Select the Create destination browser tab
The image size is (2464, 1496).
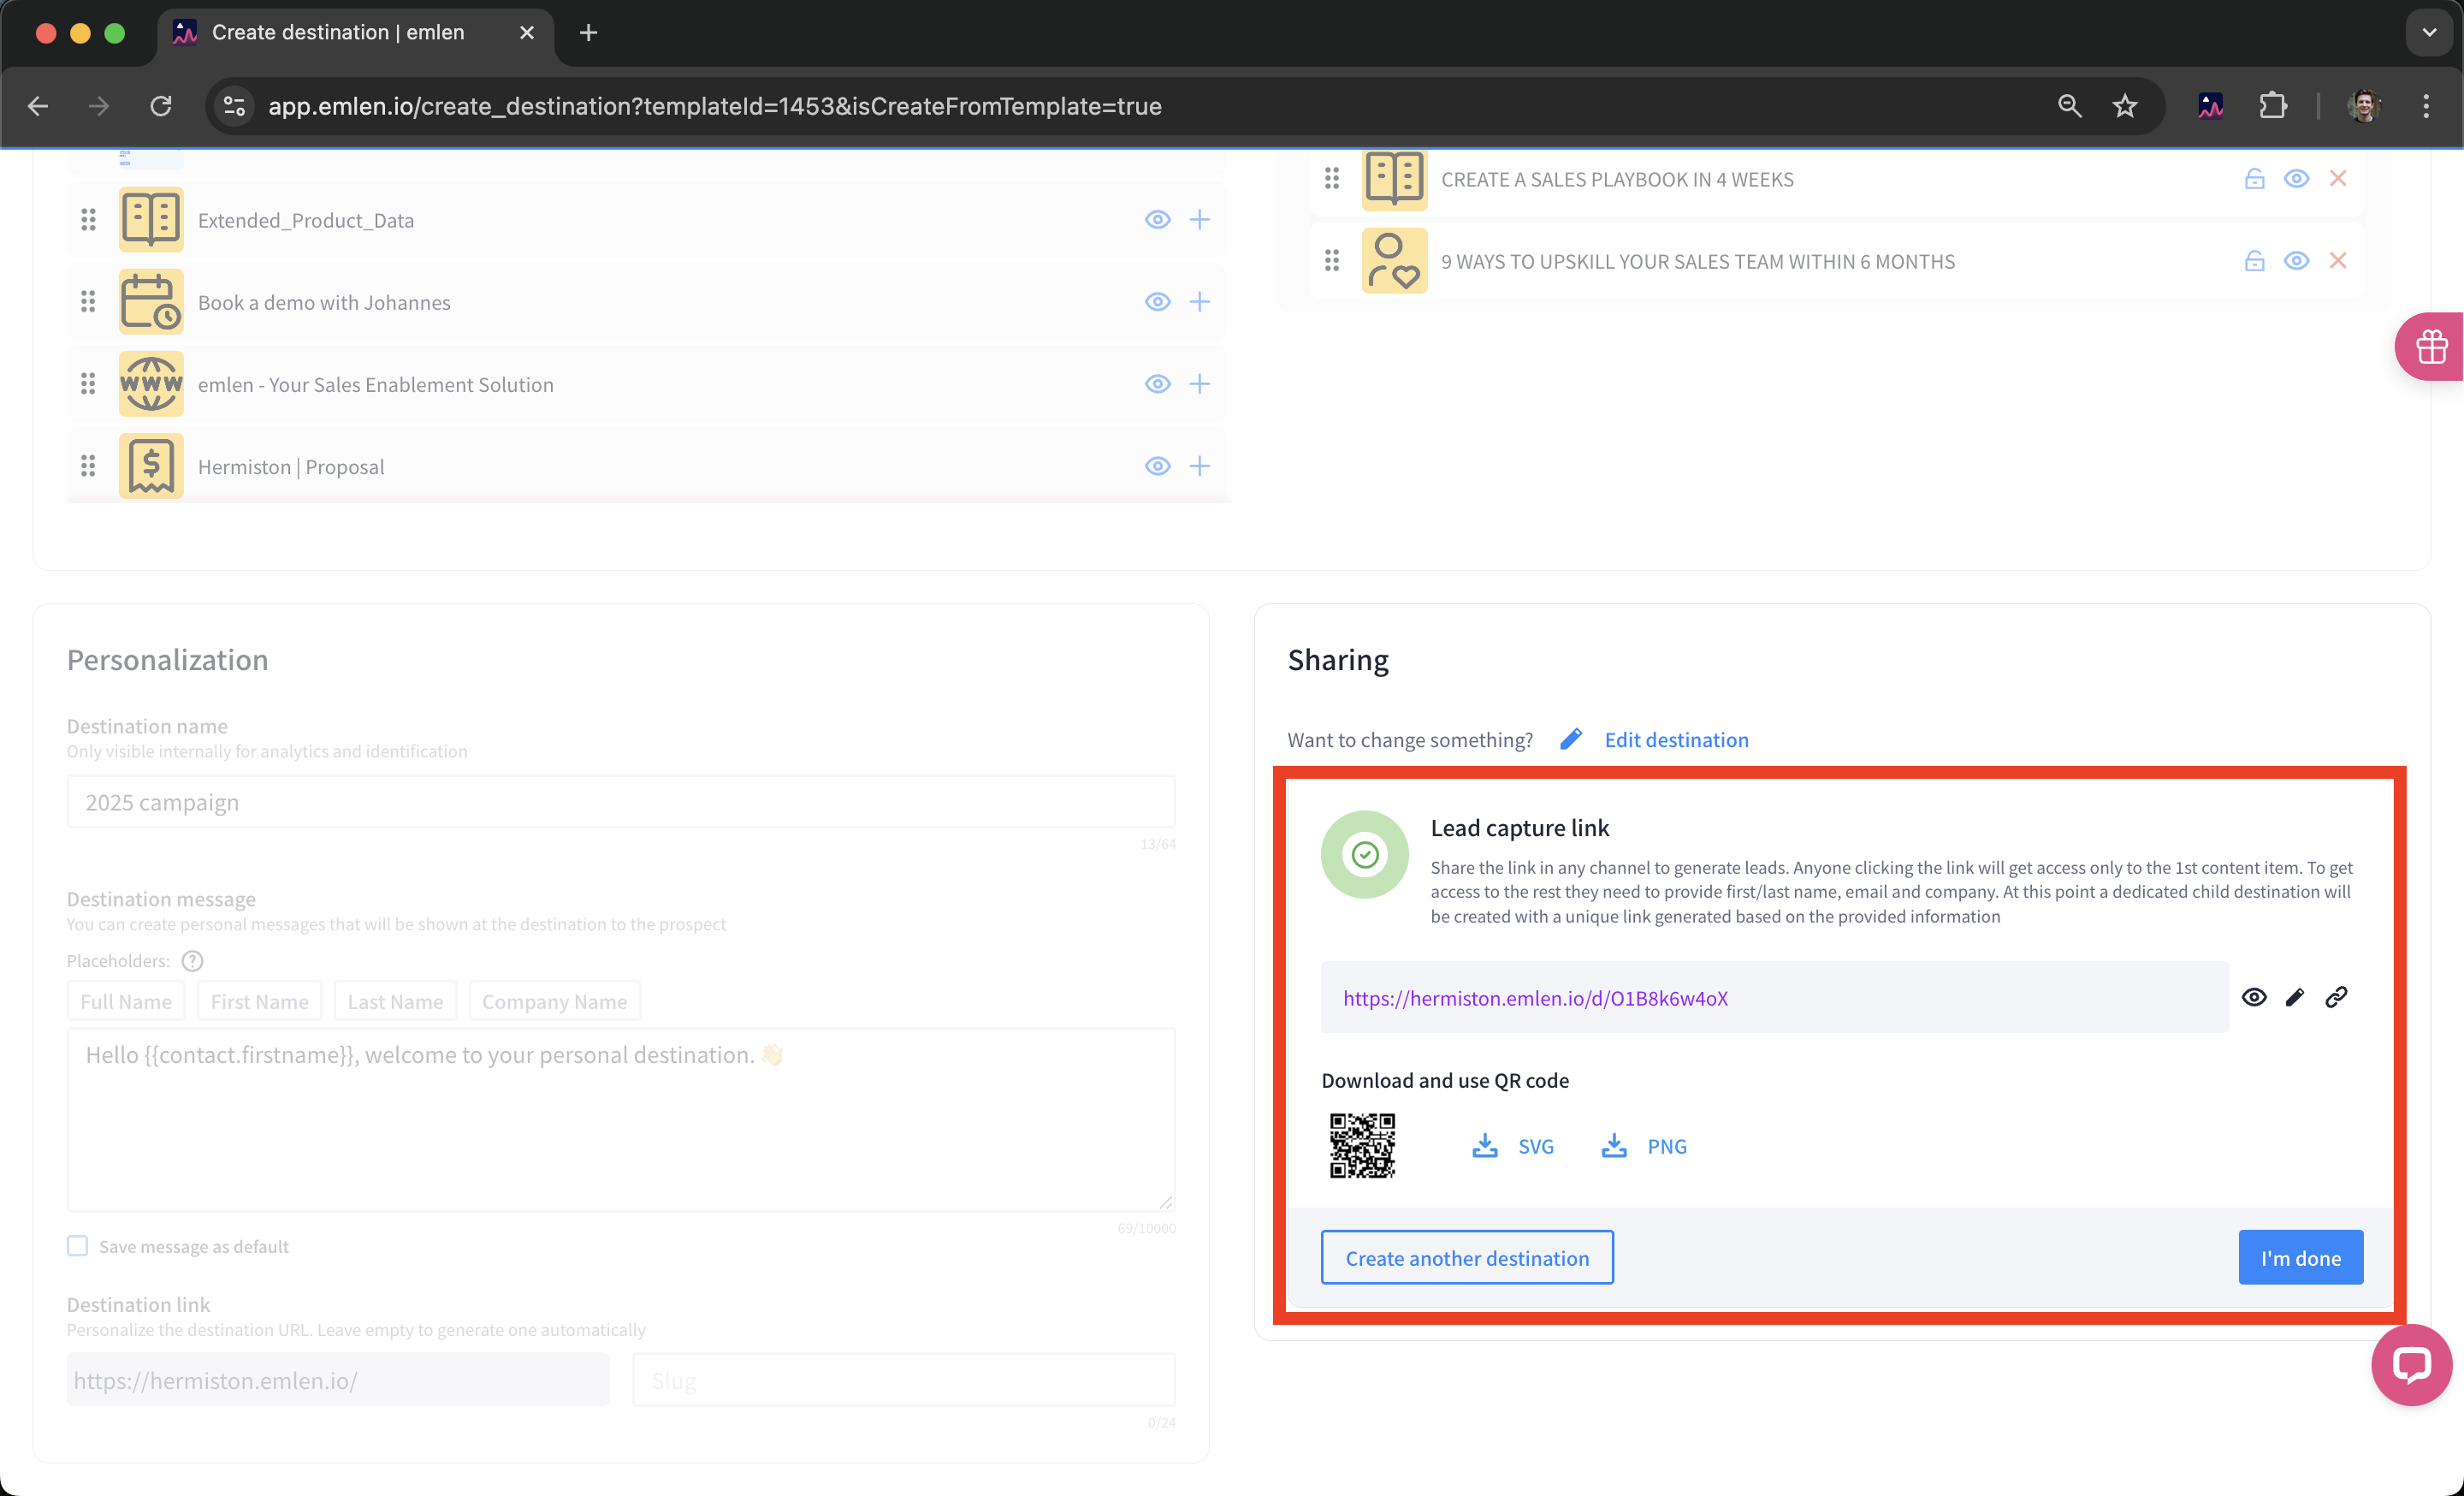click(338, 32)
